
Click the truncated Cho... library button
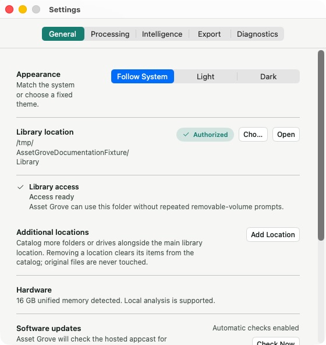point(253,134)
